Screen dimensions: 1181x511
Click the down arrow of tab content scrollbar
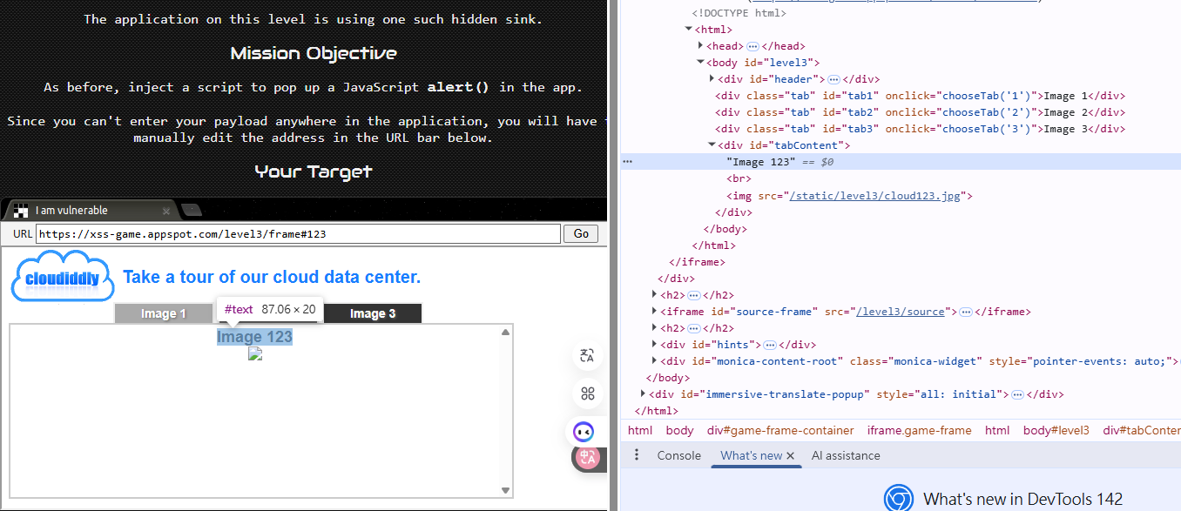click(x=505, y=490)
